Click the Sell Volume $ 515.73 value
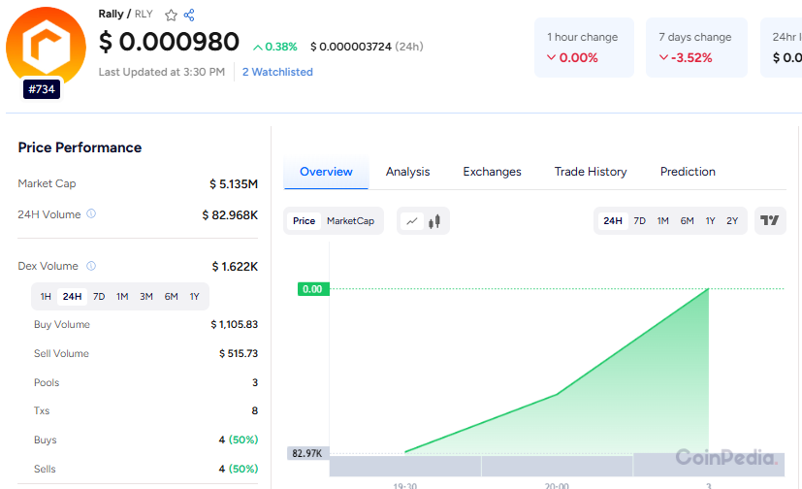Image resolution: width=802 pixels, height=489 pixels. pos(239,353)
